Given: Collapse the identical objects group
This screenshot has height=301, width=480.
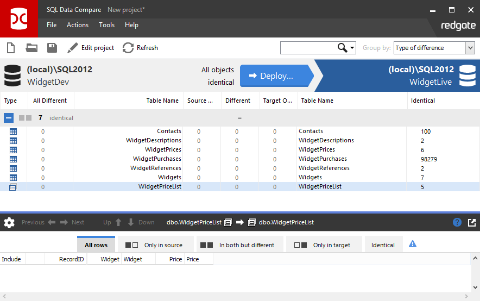Looking at the screenshot, I should click(x=9, y=118).
